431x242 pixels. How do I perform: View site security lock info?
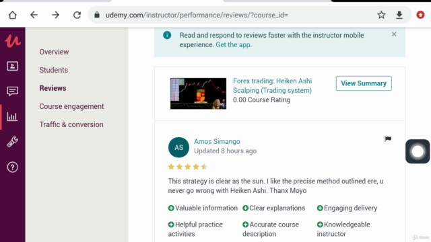[97, 15]
